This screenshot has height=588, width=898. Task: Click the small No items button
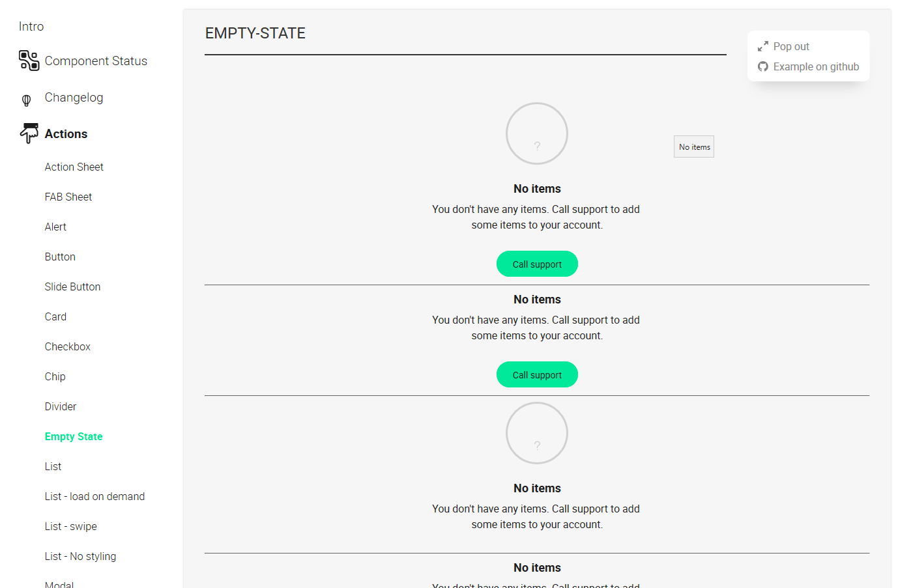click(693, 146)
